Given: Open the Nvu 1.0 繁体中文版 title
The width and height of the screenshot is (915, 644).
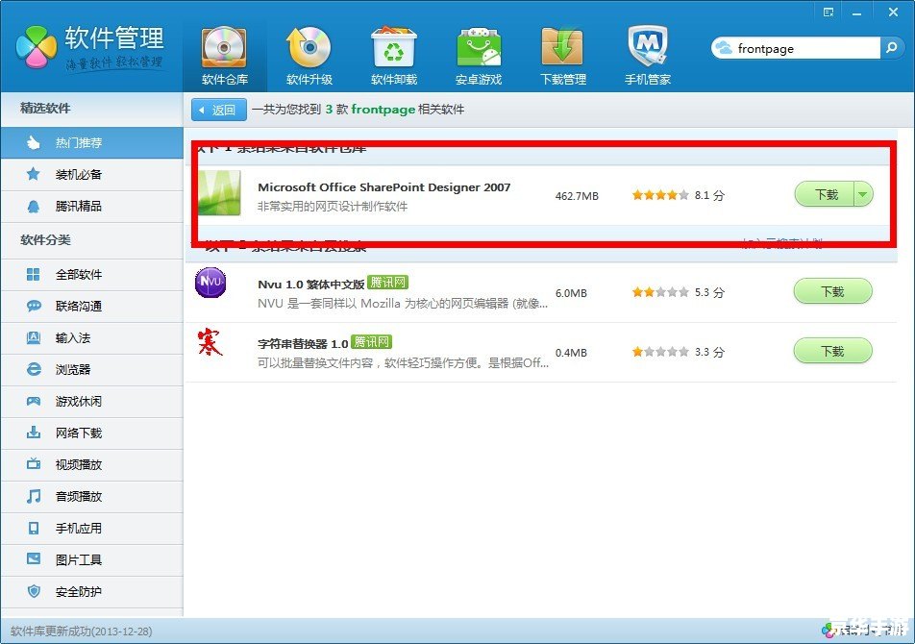Looking at the screenshot, I should pos(311,285).
